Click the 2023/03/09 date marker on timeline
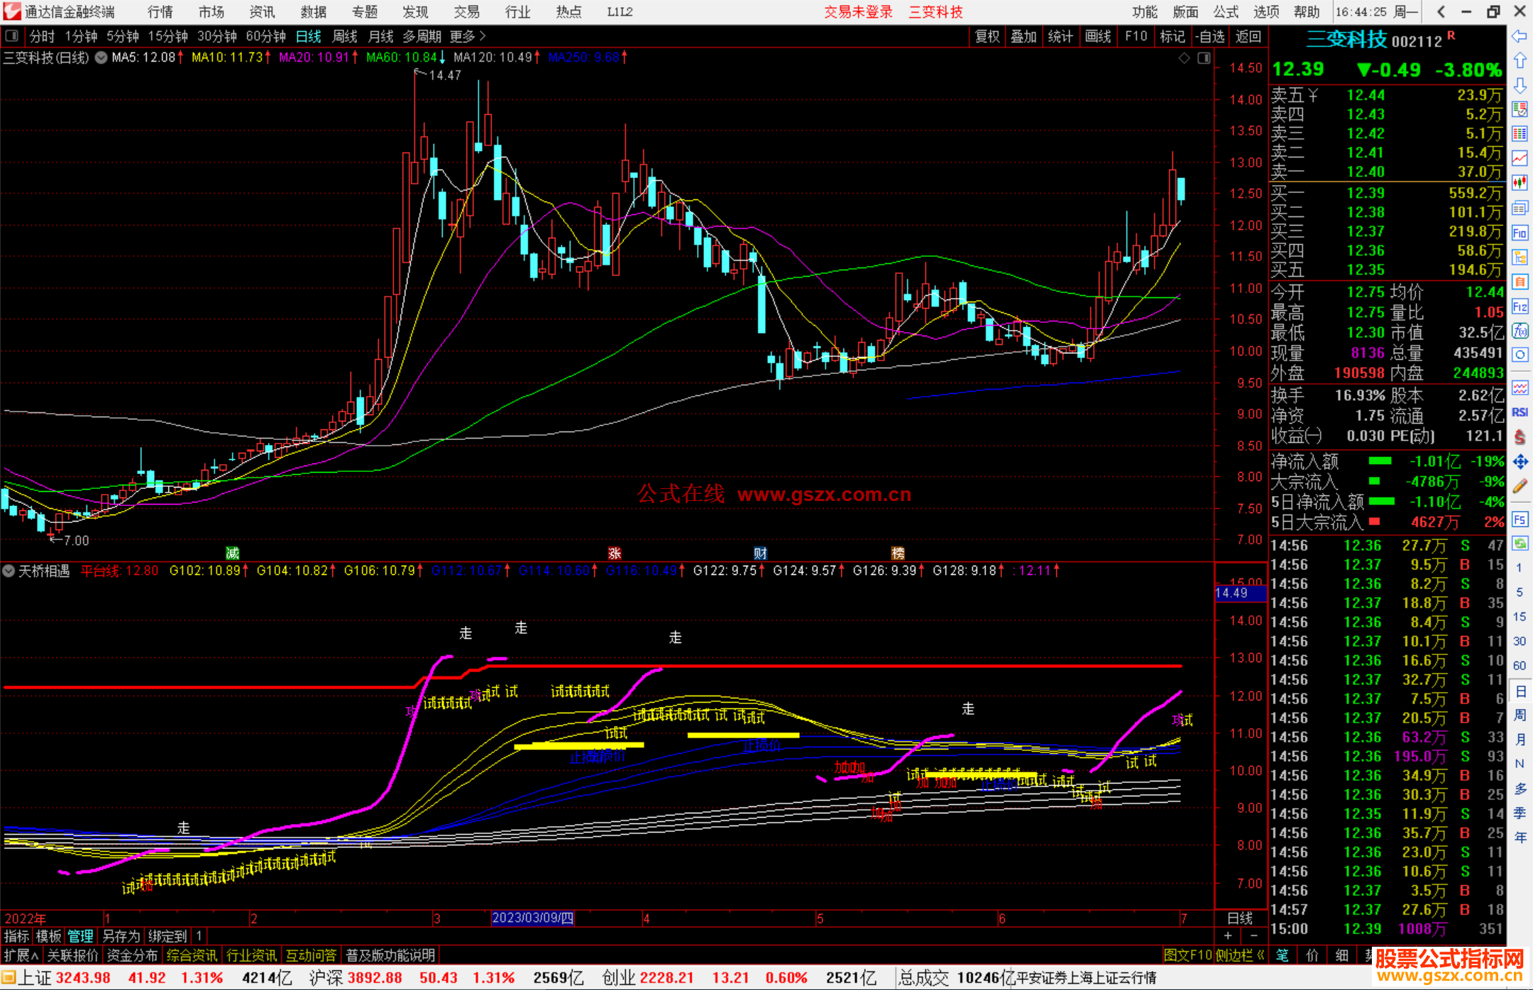Viewport: 1533px width, 990px height. tap(532, 918)
